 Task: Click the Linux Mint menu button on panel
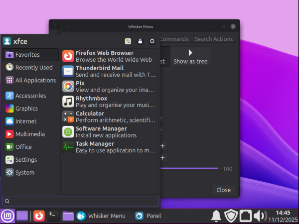click(x=7, y=216)
